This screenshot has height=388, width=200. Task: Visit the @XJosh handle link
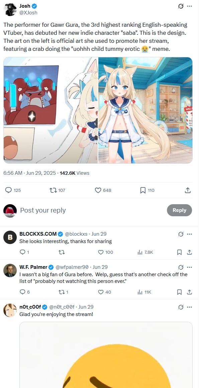pos(28,13)
